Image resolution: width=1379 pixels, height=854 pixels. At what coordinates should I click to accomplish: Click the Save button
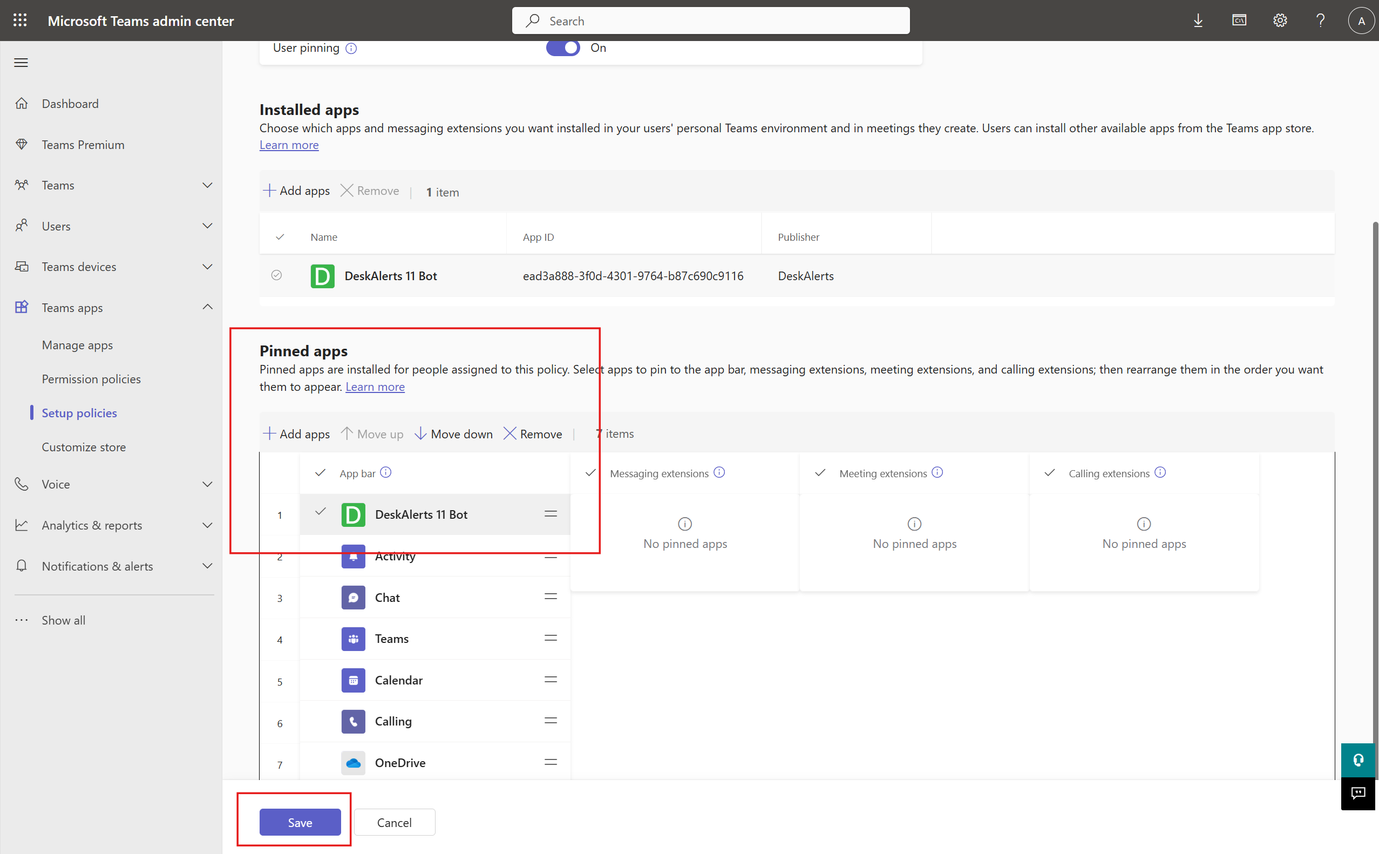300,822
